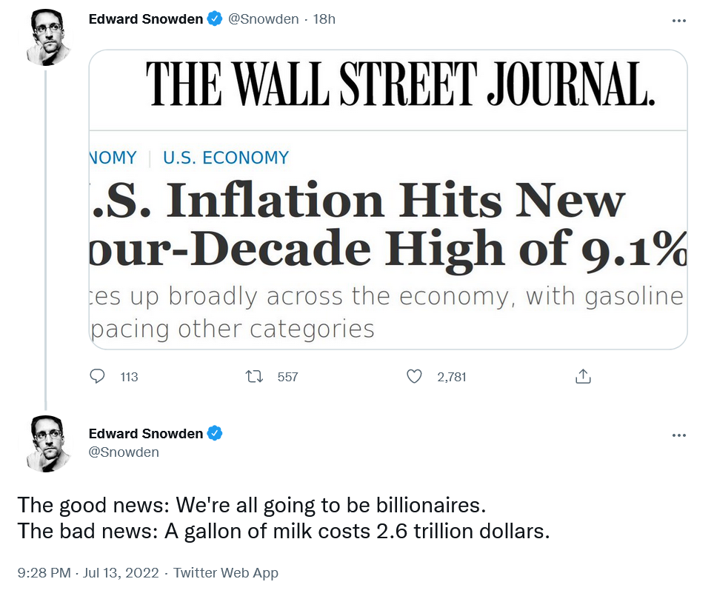Open the bottom Edward Snowden profile picture
714x596 pixels.
click(47, 443)
